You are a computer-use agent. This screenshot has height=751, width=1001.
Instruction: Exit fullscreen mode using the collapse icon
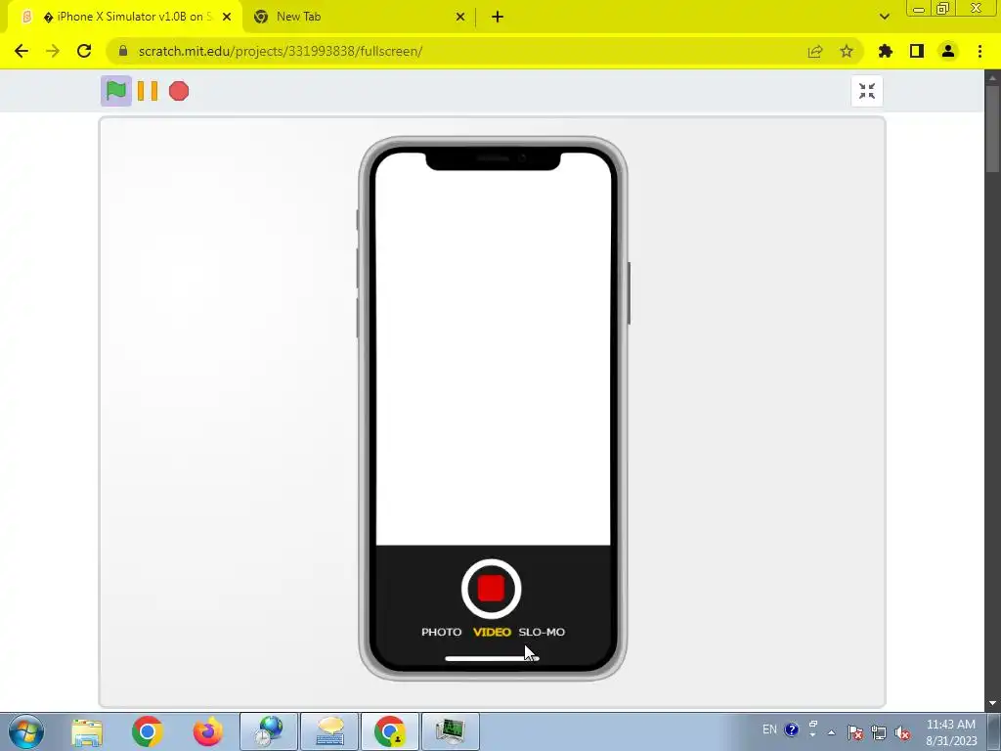pos(867,91)
